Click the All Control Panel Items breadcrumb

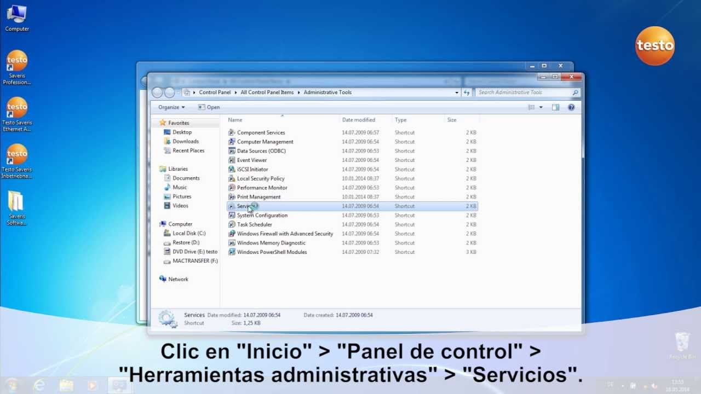[x=267, y=92]
